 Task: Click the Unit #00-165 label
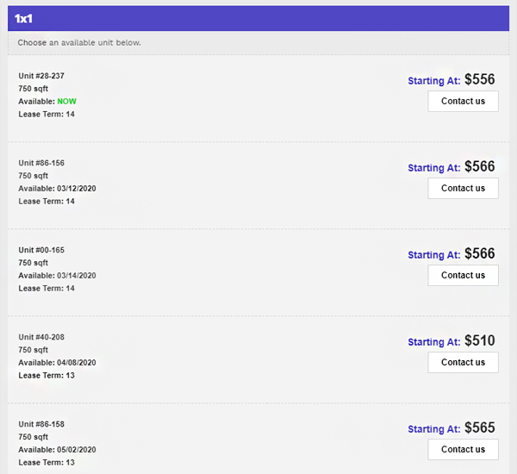(x=41, y=250)
